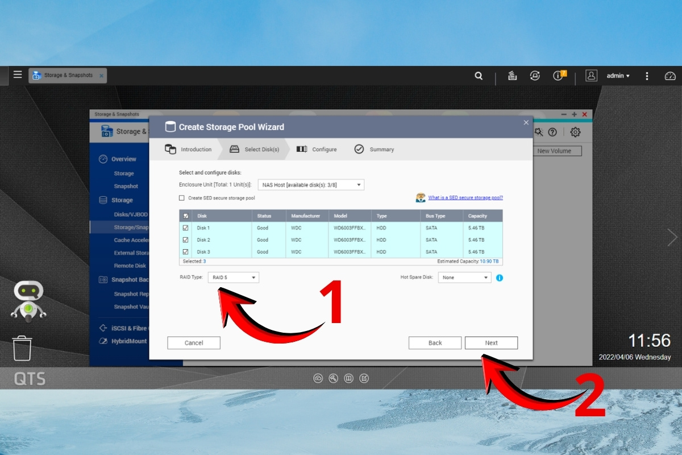Click the first round icon in bottom dock

tap(318, 378)
